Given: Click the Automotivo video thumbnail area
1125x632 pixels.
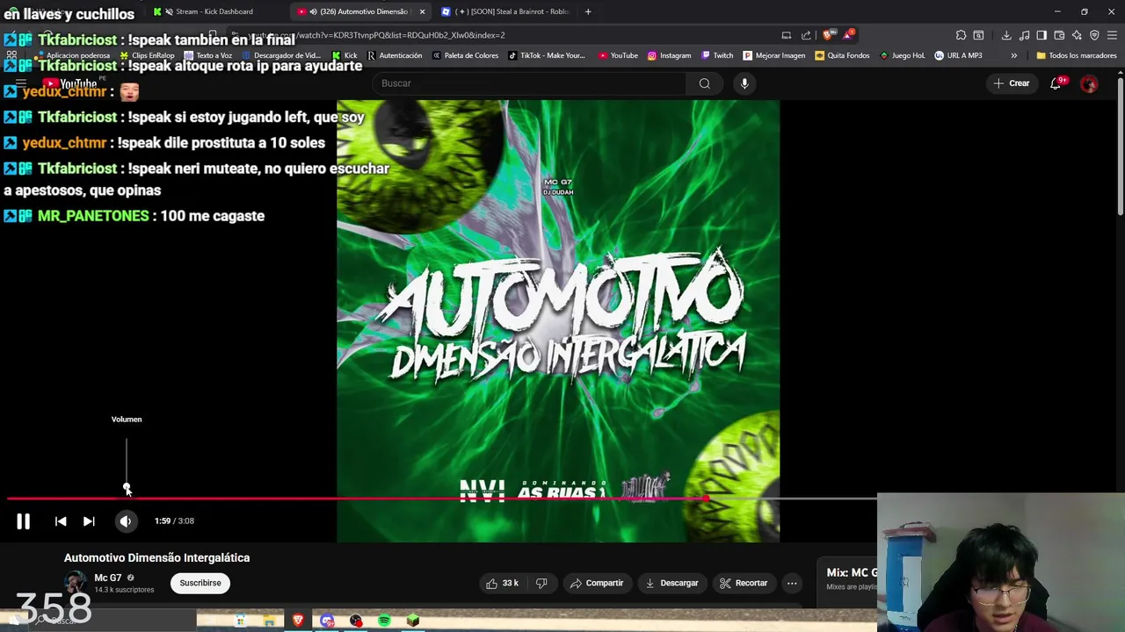Looking at the screenshot, I should point(558,321).
